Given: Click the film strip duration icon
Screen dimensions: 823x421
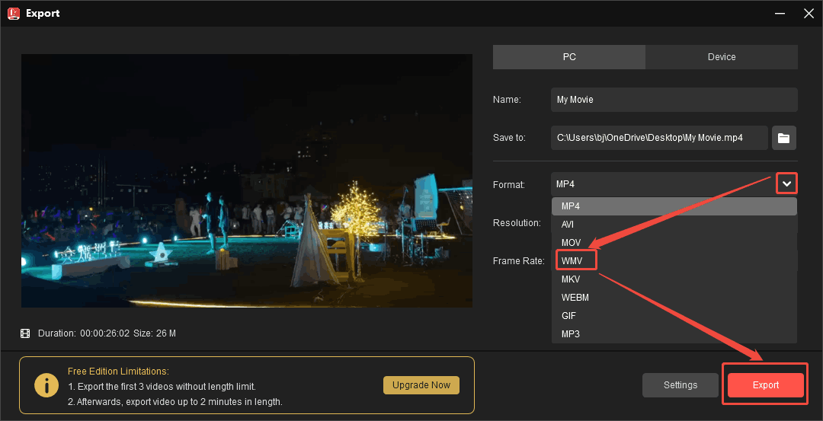Looking at the screenshot, I should click(x=26, y=333).
